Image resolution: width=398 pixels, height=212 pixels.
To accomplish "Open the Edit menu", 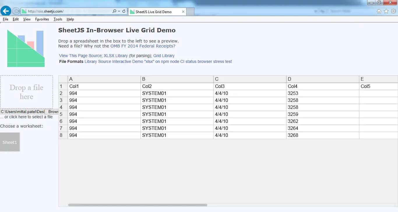I will click(16, 19).
